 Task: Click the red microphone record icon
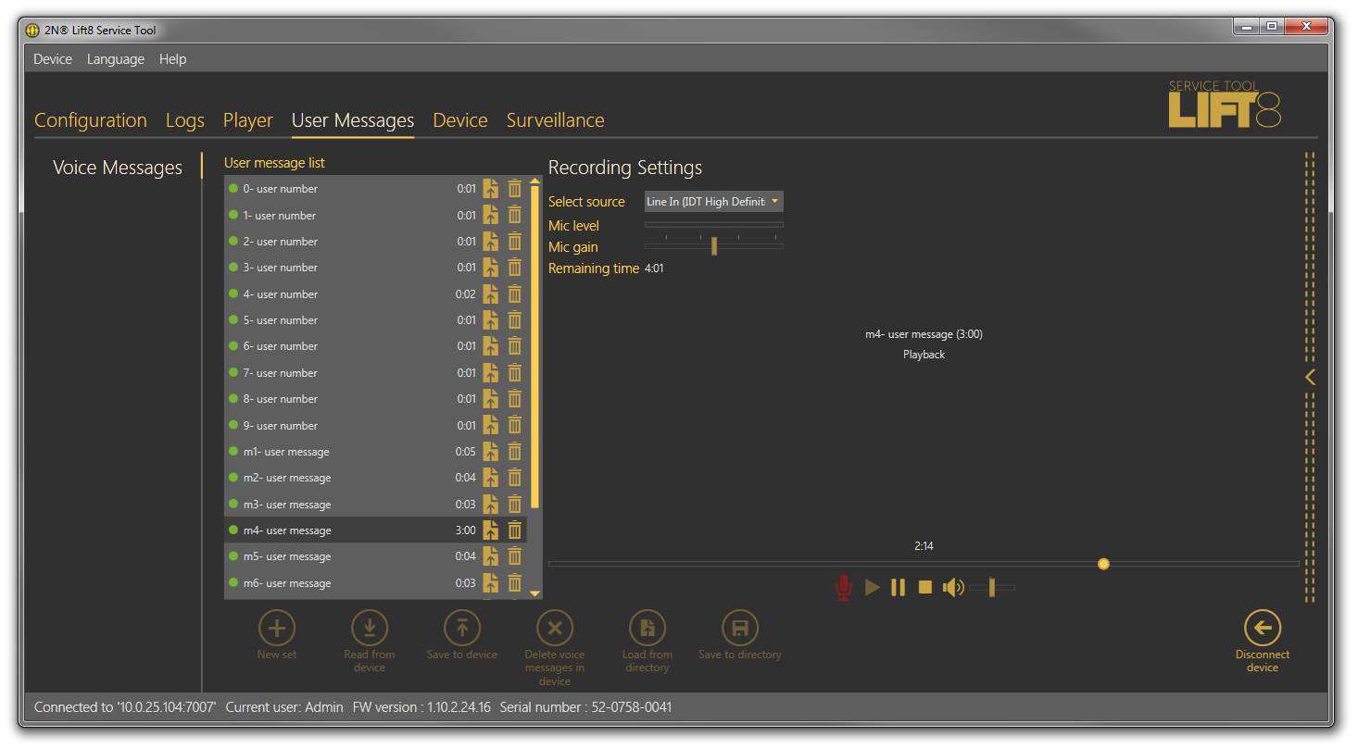click(843, 588)
